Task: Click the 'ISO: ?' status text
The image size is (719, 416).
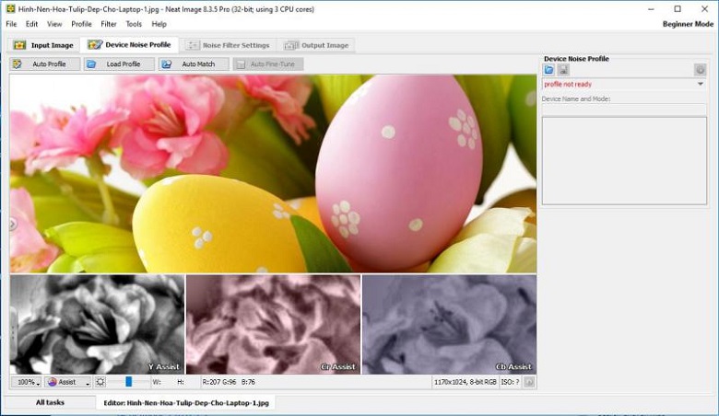Action: [510, 382]
